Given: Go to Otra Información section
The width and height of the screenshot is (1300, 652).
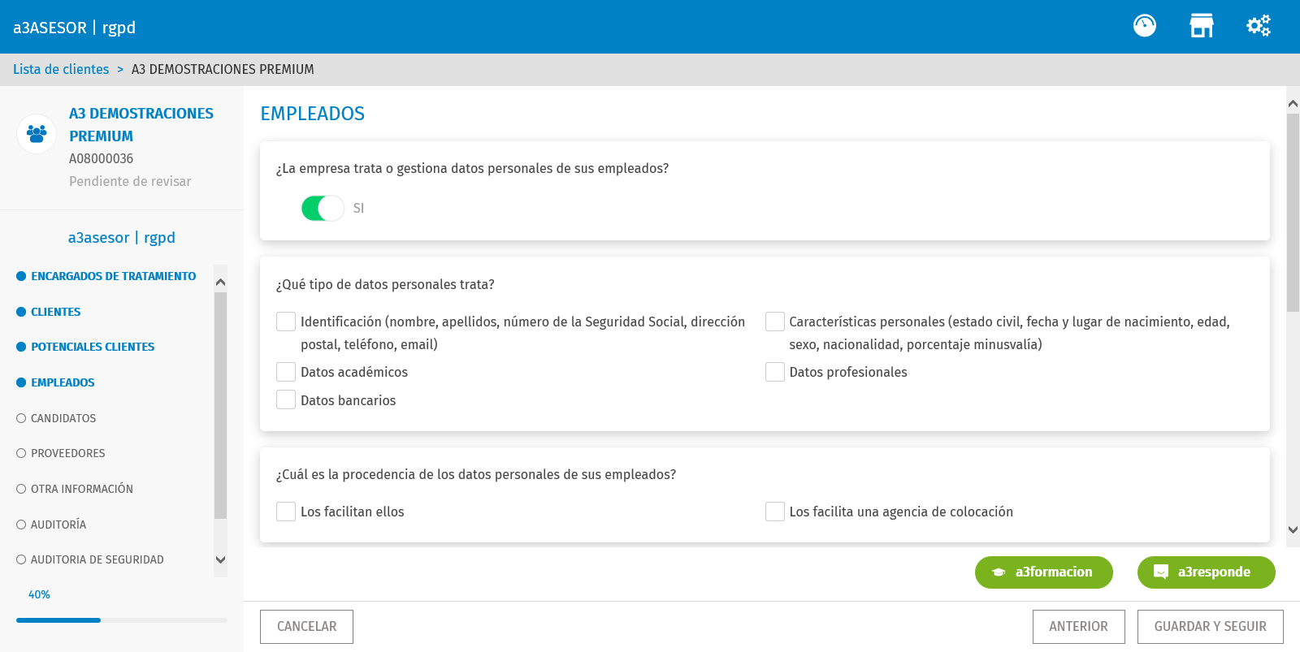Looking at the screenshot, I should (x=82, y=489).
